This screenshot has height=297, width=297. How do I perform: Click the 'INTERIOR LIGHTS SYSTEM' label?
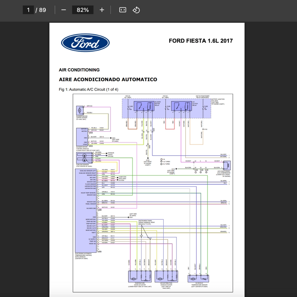pyautogui.click(x=111, y=155)
